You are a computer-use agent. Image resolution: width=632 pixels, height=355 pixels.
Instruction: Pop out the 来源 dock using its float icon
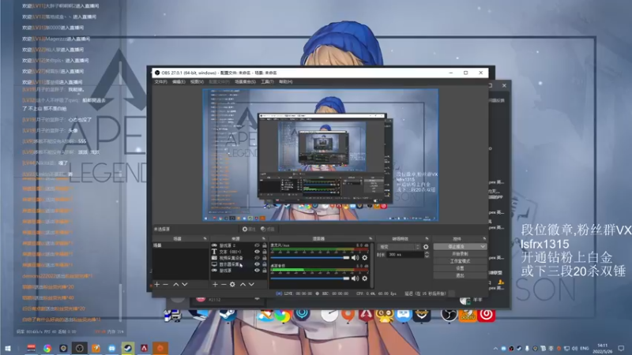point(264,239)
